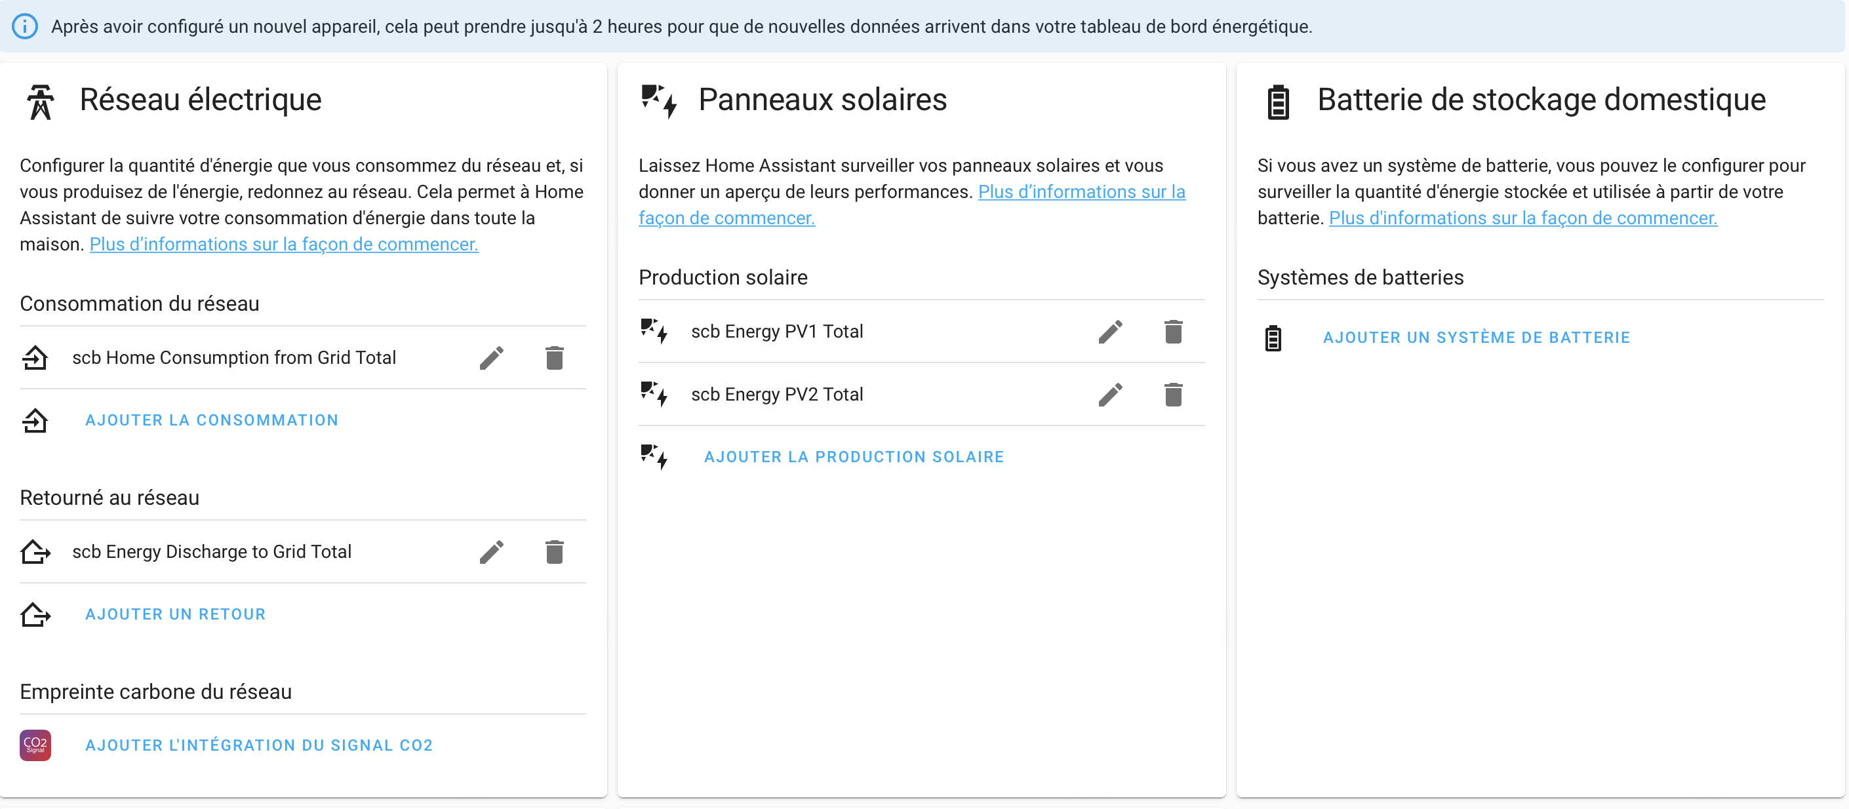
Task: Click Ajouter la production solaire
Action: [854, 456]
